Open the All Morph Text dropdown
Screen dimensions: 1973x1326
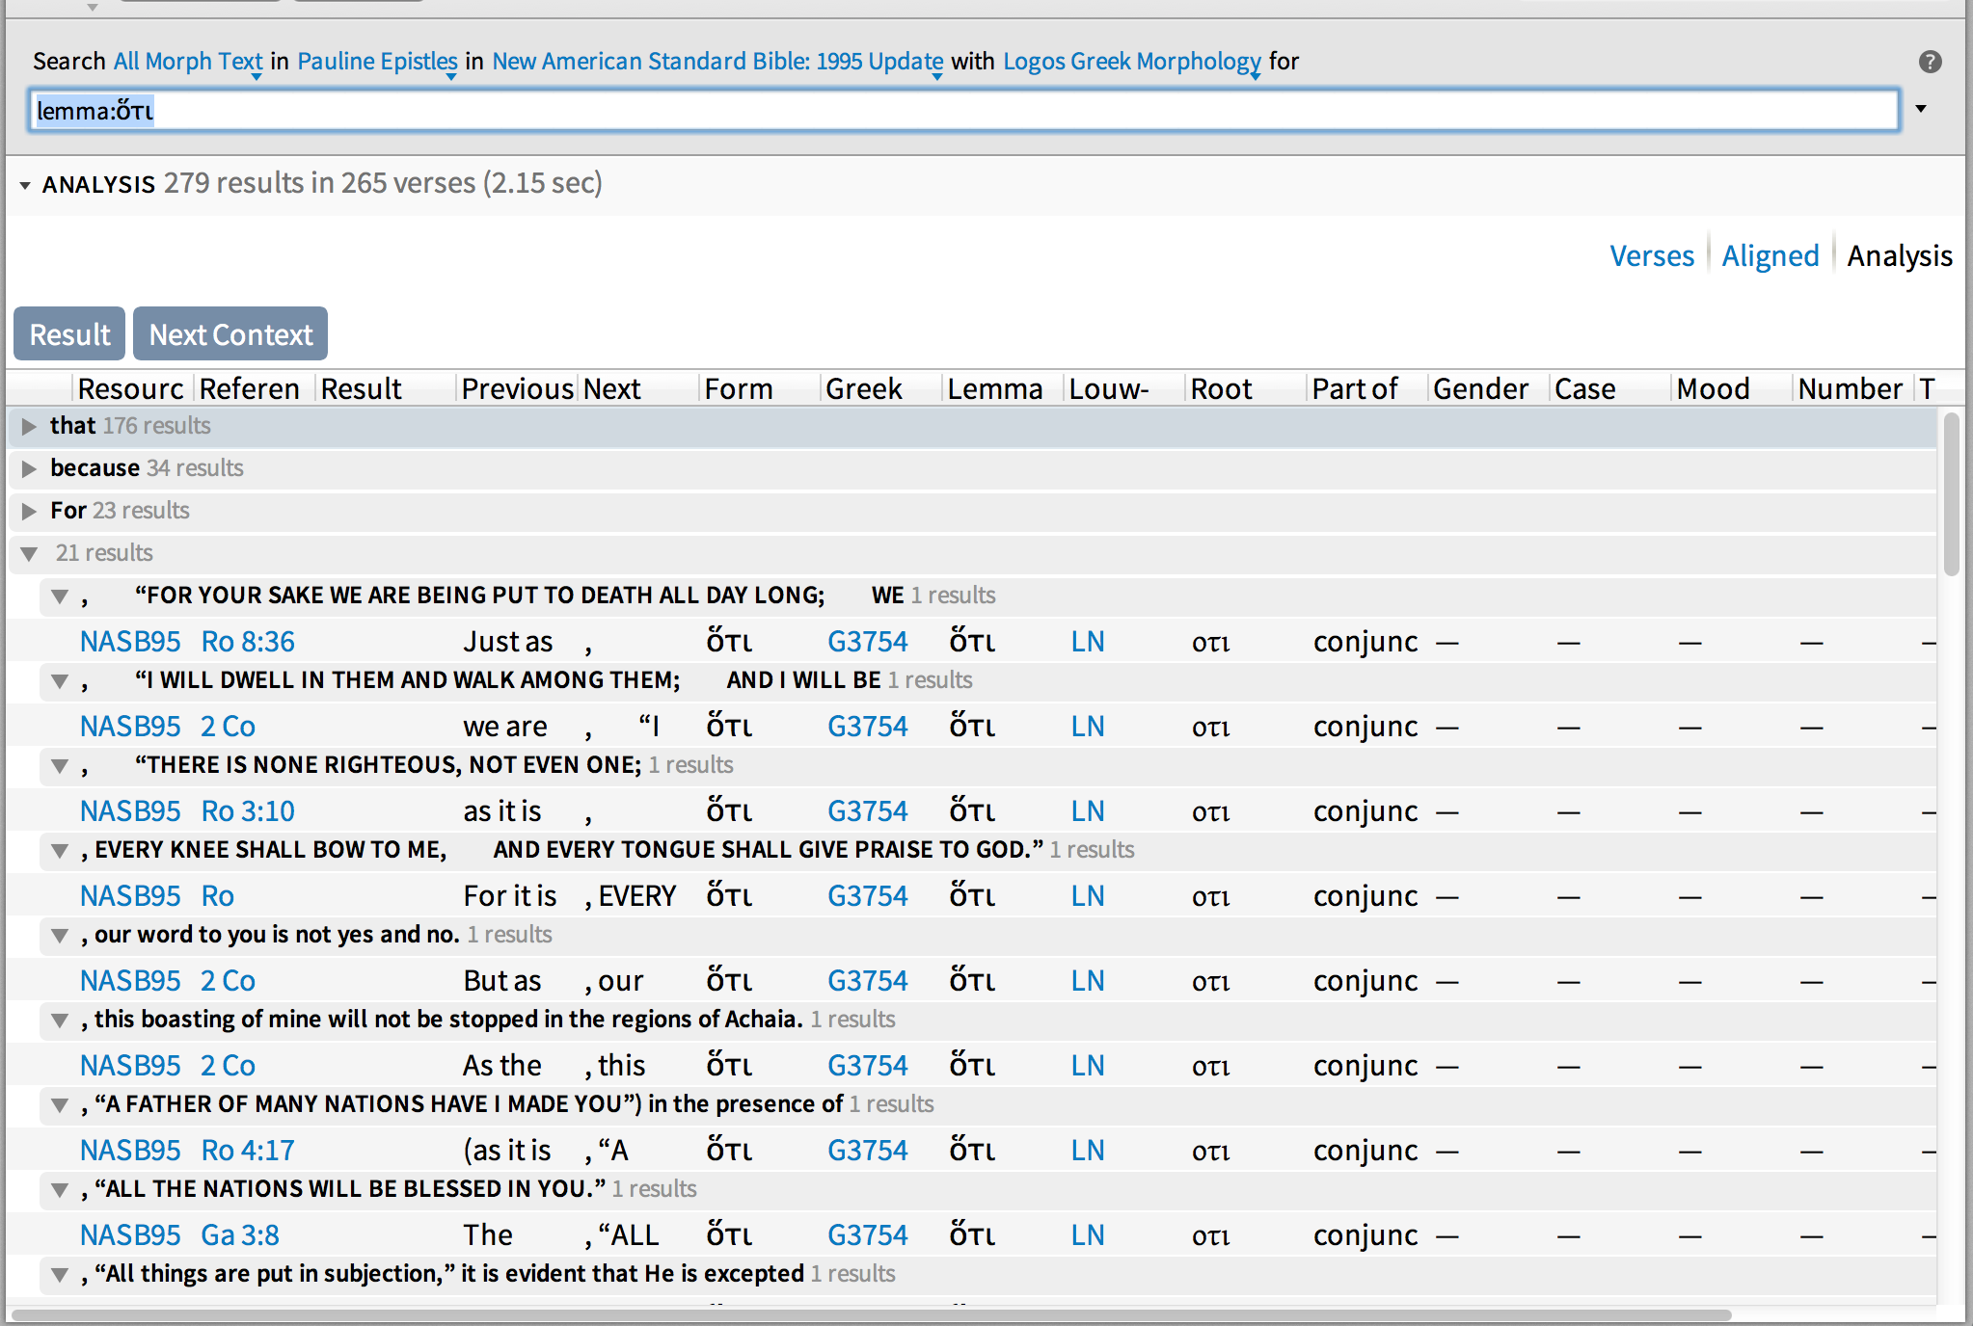click(x=188, y=62)
